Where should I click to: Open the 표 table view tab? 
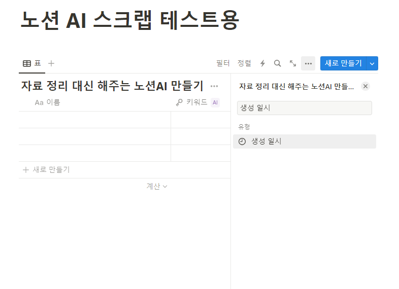(32, 63)
